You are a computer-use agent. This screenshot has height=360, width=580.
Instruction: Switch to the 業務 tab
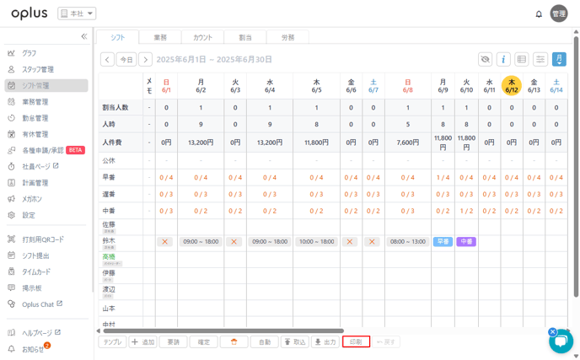tap(159, 37)
